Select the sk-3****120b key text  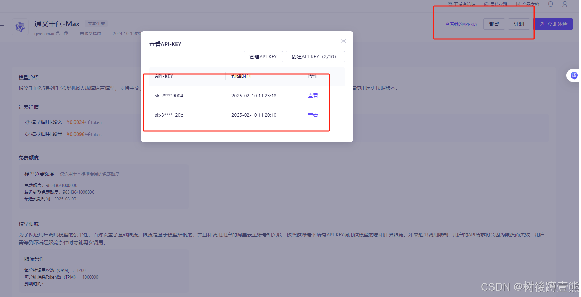[169, 115]
